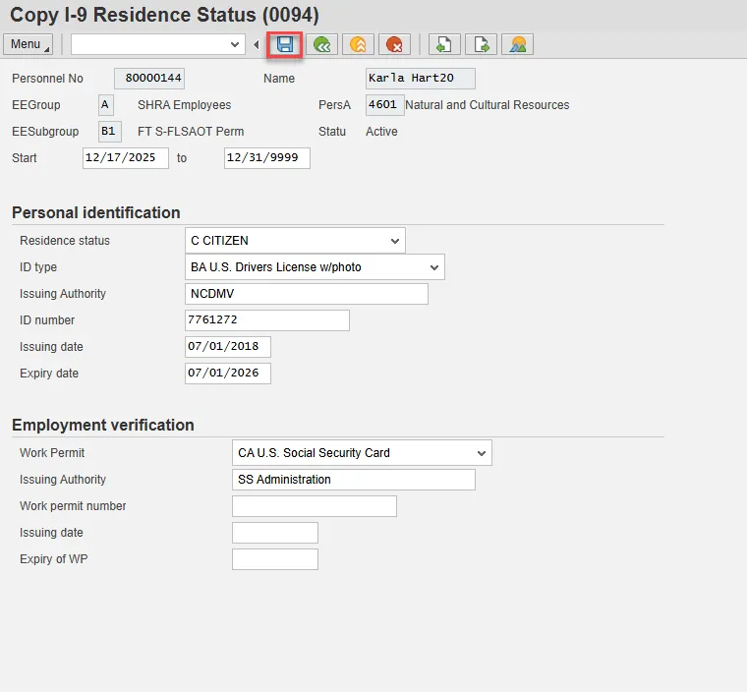
Task: Click the ID number field
Action: click(266, 320)
